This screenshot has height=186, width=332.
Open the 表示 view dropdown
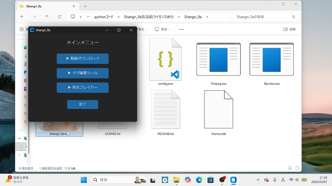coord(163,29)
